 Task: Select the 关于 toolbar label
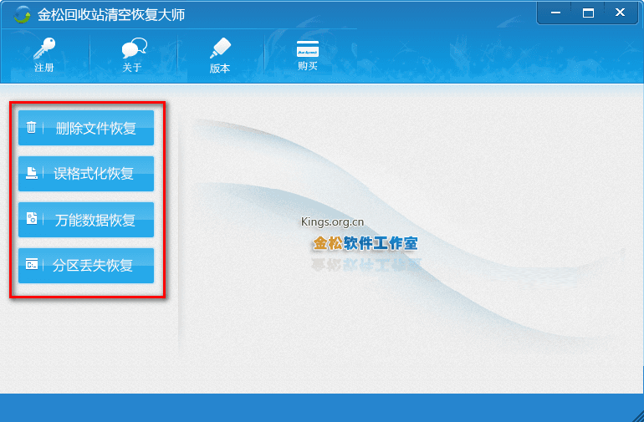(132, 68)
